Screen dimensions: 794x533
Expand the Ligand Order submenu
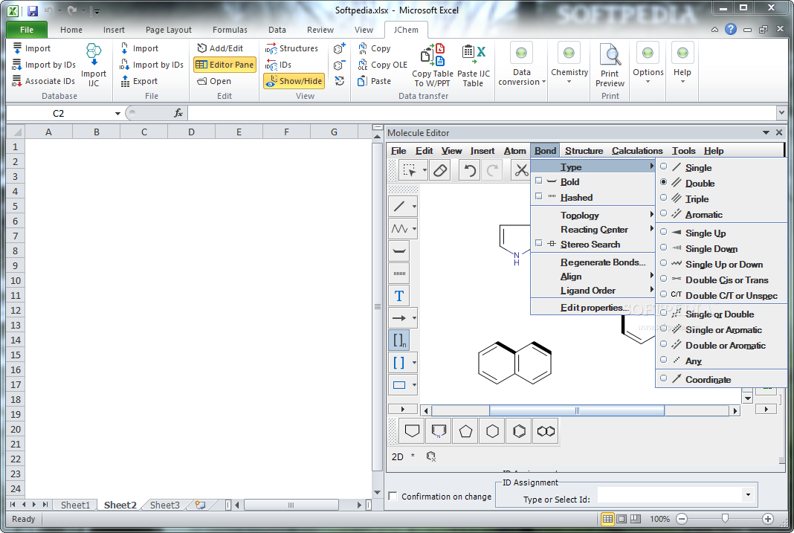coord(593,291)
